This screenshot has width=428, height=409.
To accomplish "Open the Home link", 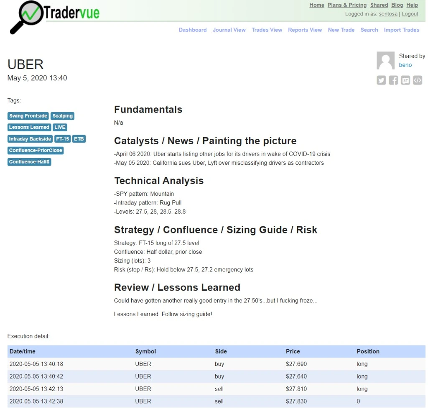I will point(317,5).
